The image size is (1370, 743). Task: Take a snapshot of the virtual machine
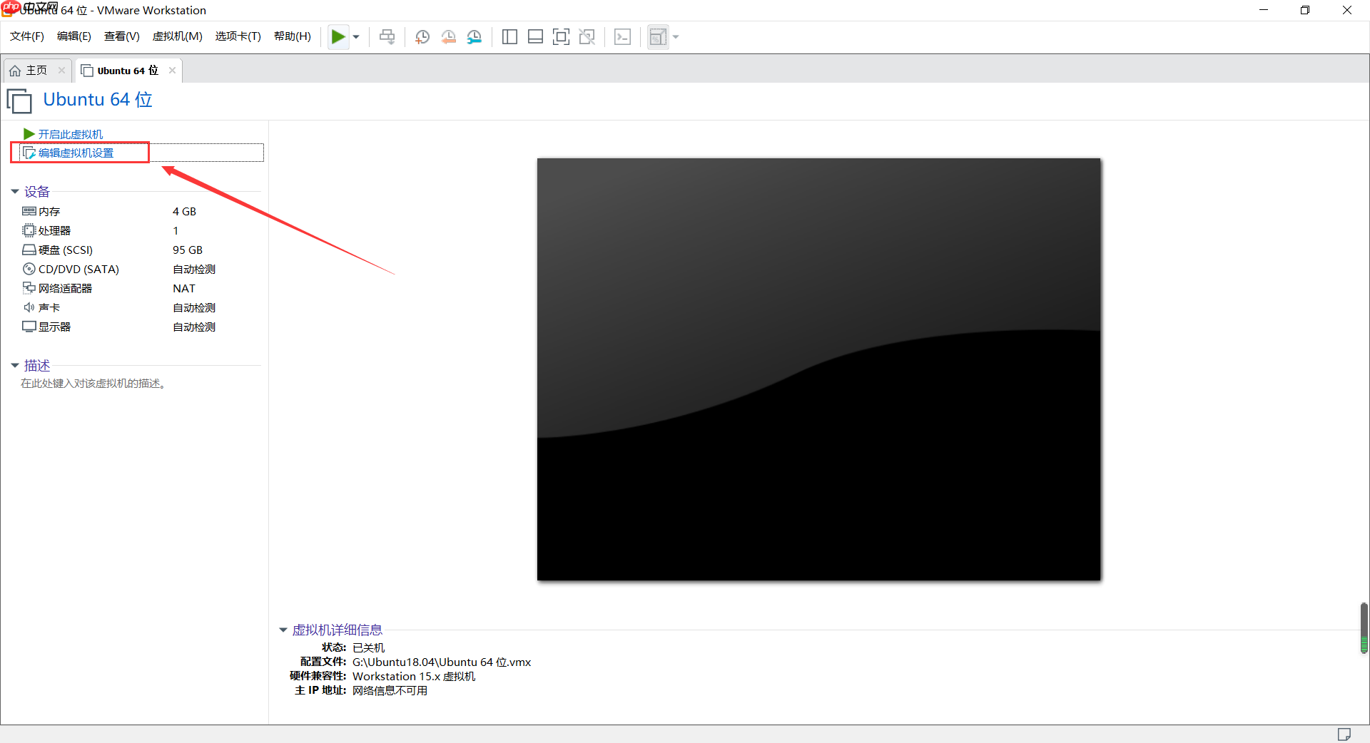pos(422,36)
